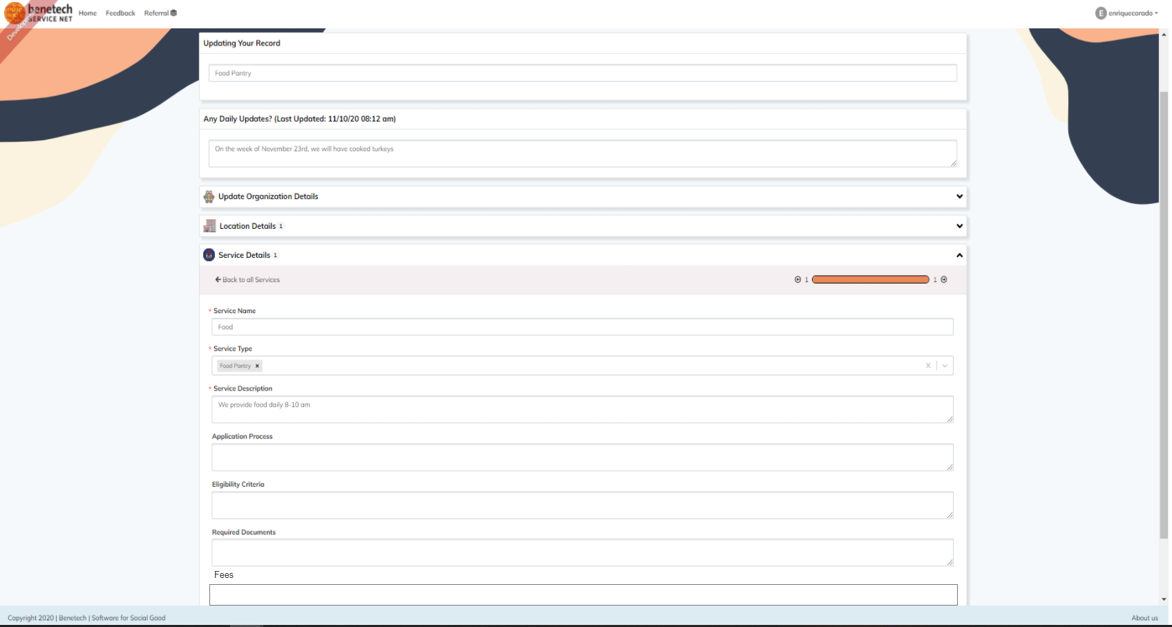
Task: Edit the Service Name field
Action: pos(583,327)
